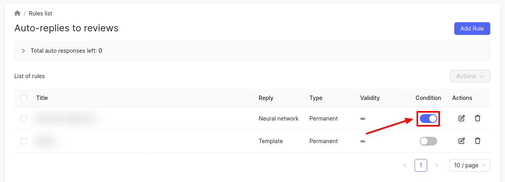Select page 1 in pagination
Viewport: 505px width, 182px height.
click(421, 165)
